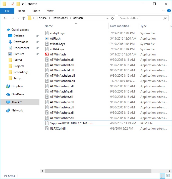Select the Sapphire.RX580.8192.170320.rom file
Viewport: 172px width, 179px height.
[72, 123]
